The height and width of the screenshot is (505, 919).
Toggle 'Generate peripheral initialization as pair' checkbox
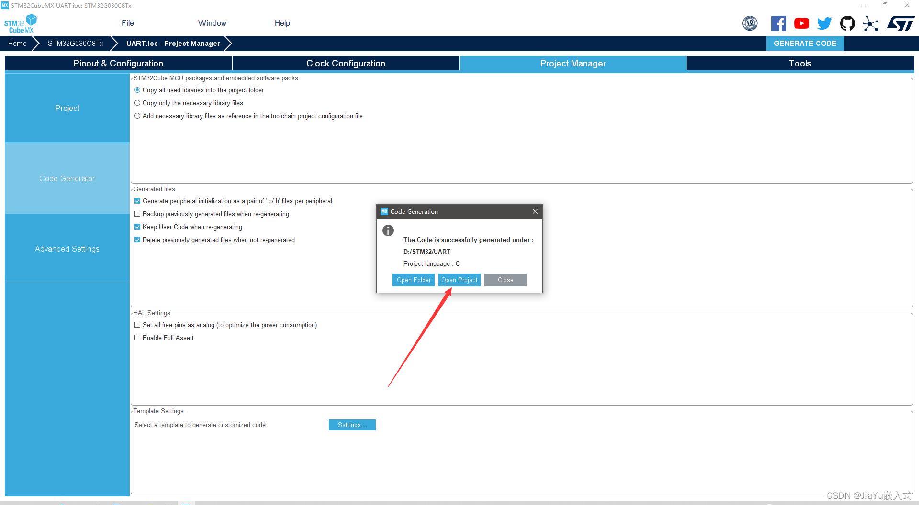pyautogui.click(x=137, y=201)
